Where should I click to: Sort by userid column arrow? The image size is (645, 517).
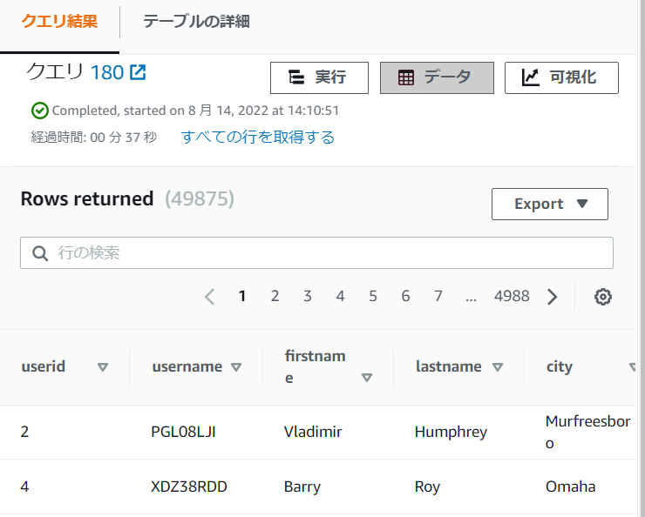coord(103,367)
